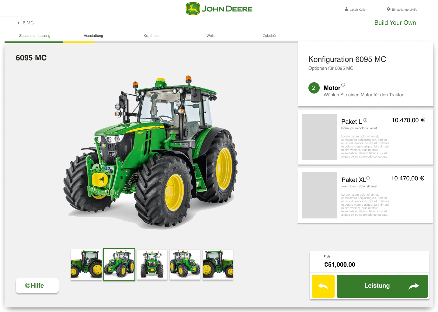Click the John Deere logo

[219, 9]
